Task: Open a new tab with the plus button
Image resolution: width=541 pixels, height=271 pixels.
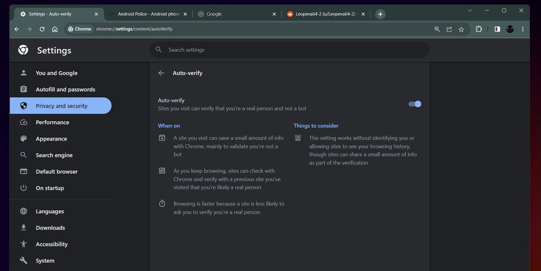Action: point(380,14)
